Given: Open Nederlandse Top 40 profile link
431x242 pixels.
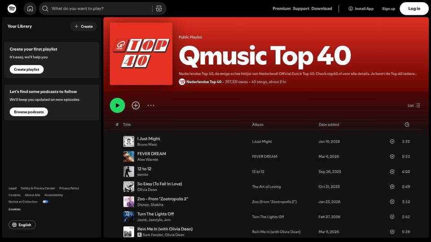Looking at the screenshot, I should pyautogui.click(x=204, y=82).
